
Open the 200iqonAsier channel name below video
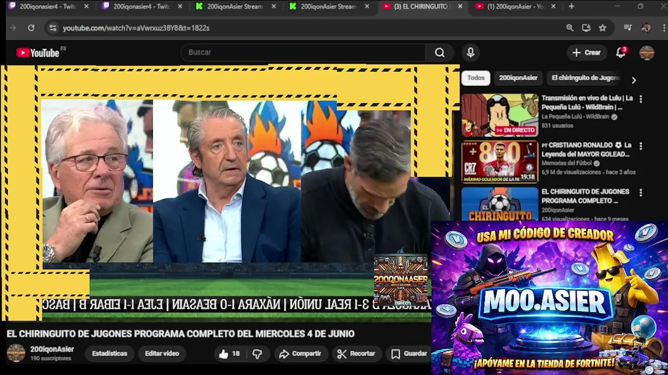(52, 349)
